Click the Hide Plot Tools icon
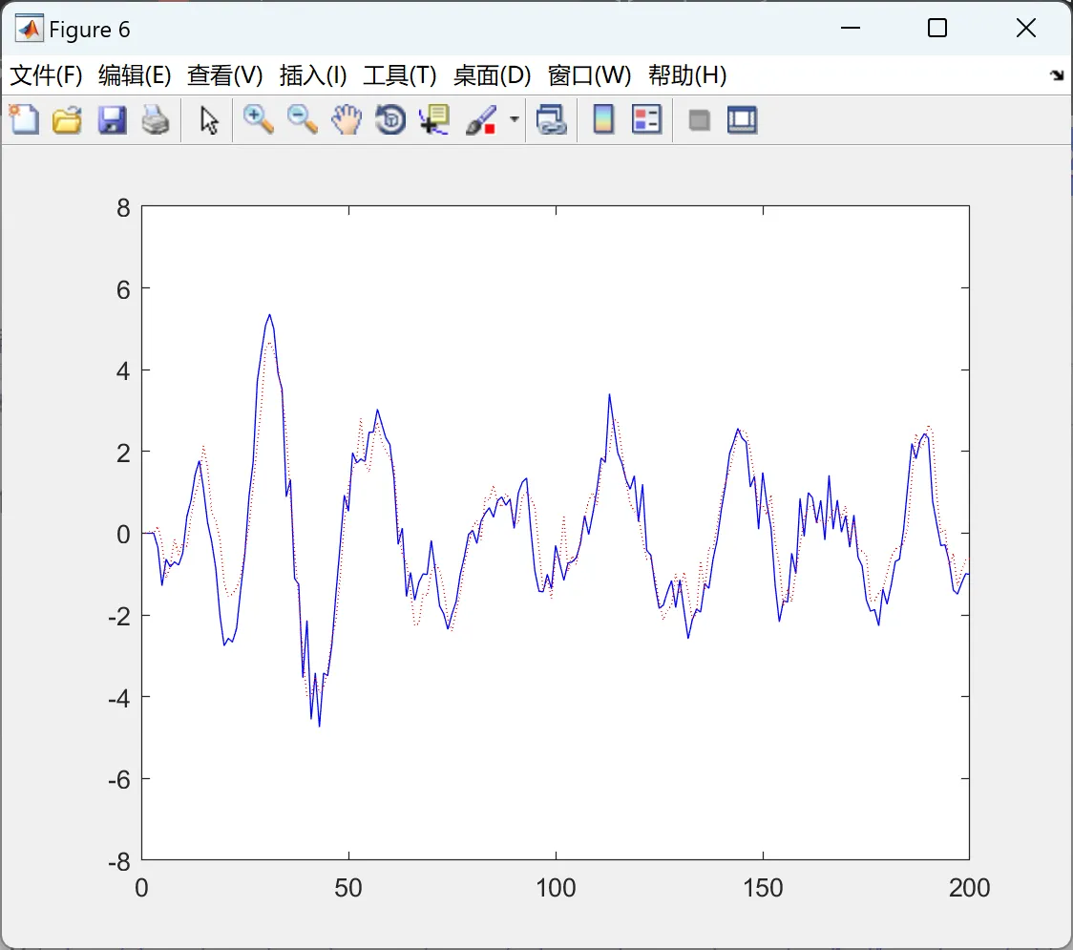1073x950 pixels. (699, 121)
